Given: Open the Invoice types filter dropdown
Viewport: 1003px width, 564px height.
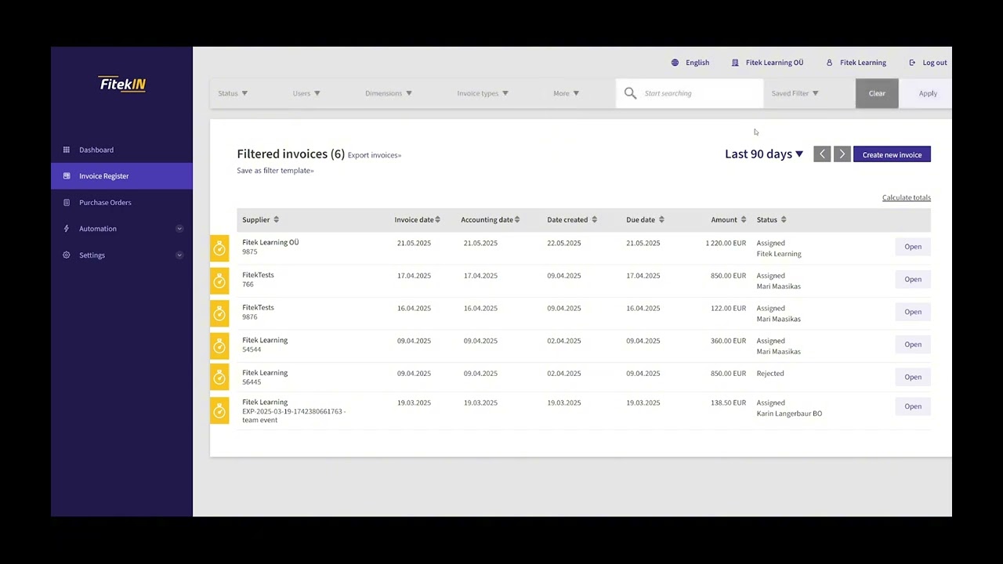Looking at the screenshot, I should 483,93.
